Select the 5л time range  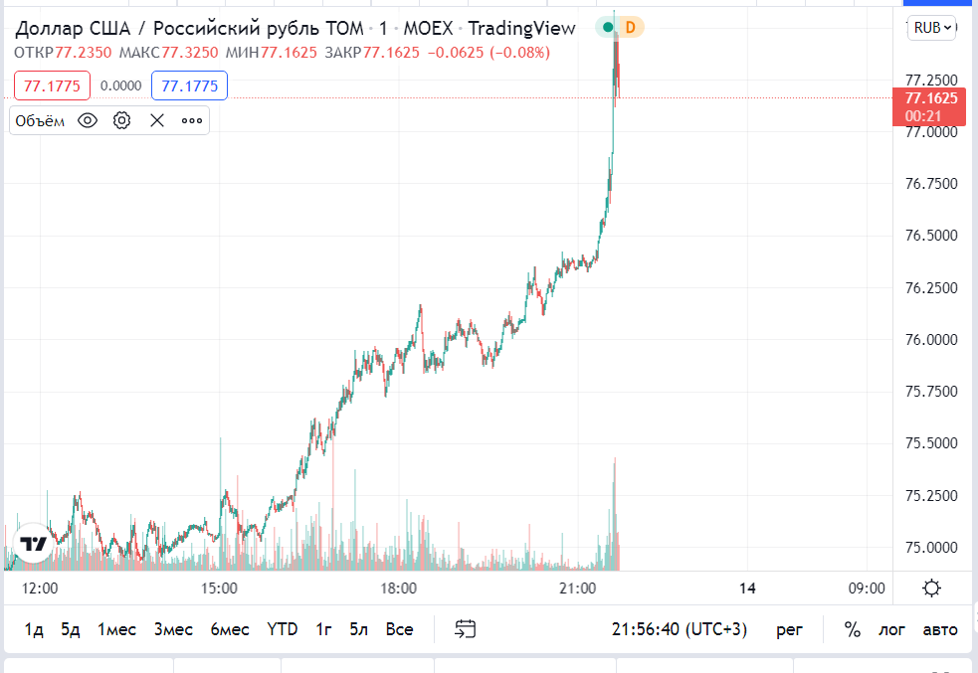tap(358, 629)
